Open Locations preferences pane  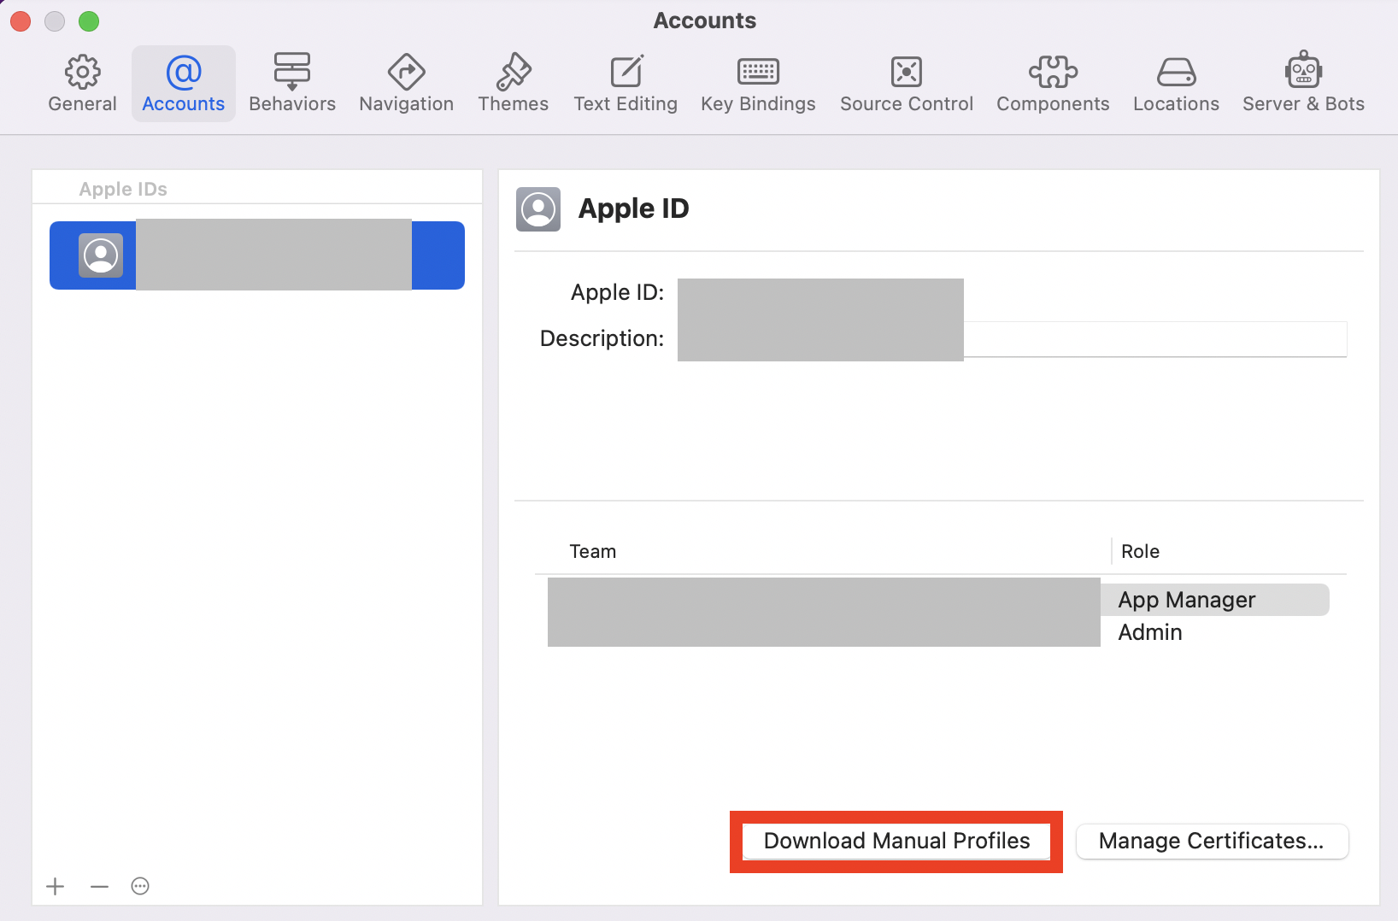tap(1176, 84)
